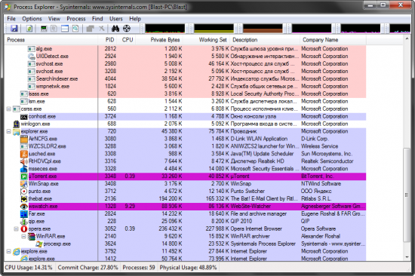Click the Refresh Now toolbar icon

coord(29,29)
